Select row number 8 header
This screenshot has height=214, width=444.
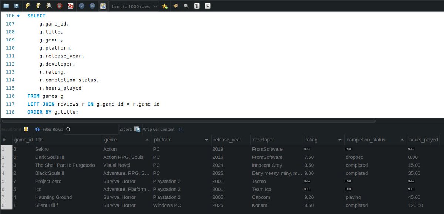click(x=6, y=205)
